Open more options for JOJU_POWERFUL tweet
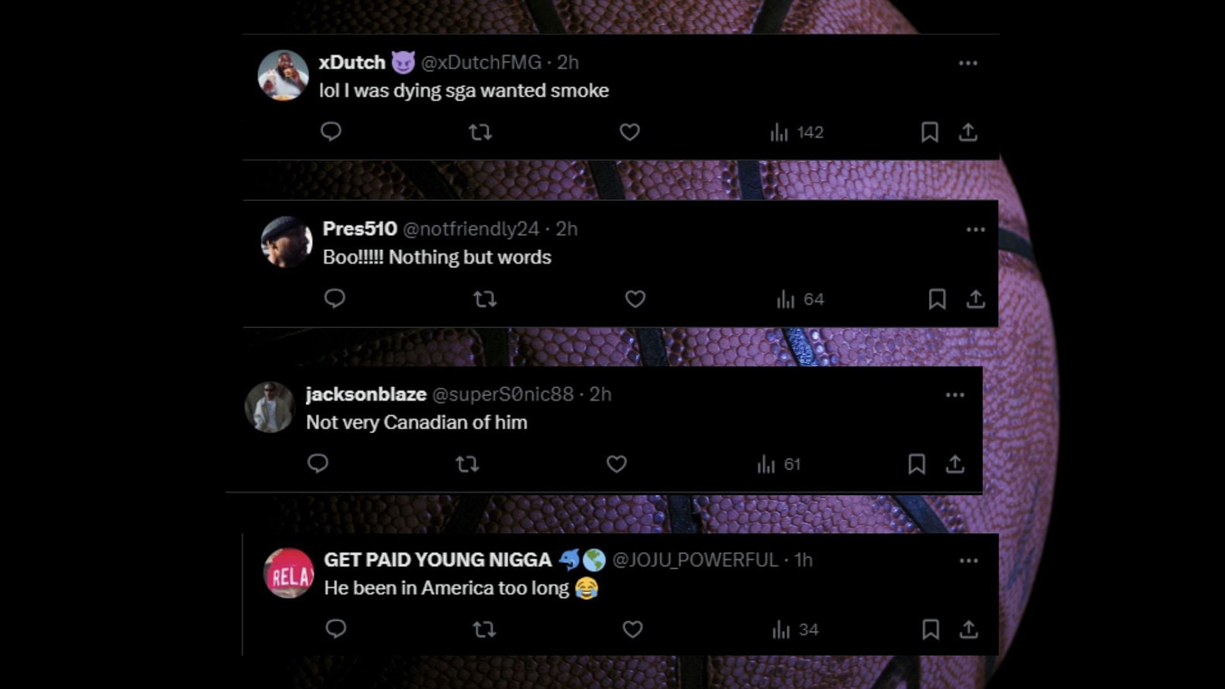Image resolution: width=1225 pixels, height=689 pixels. click(969, 561)
